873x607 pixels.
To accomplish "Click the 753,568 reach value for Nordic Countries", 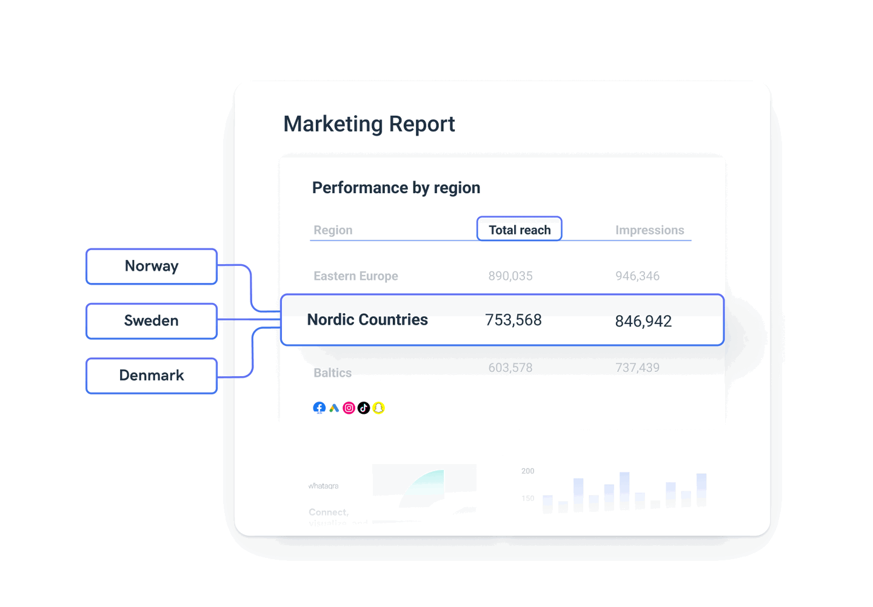I will 513,320.
